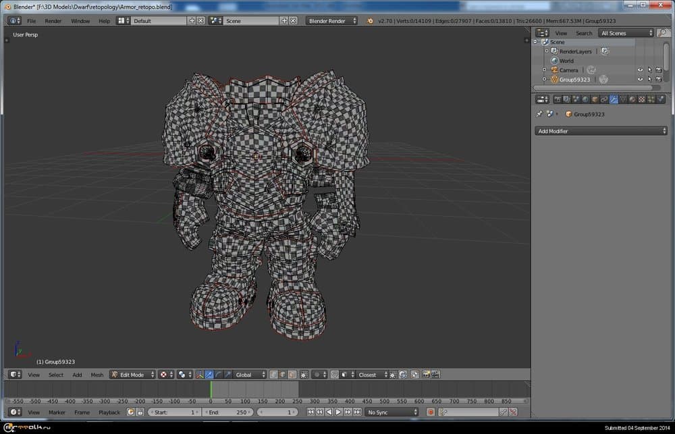Open the All Scenes outliner dropdown

(626, 33)
